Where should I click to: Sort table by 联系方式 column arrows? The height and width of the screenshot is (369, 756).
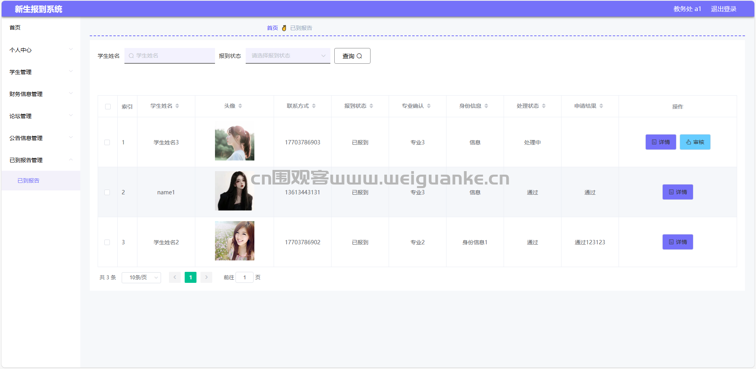coord(314,106)
